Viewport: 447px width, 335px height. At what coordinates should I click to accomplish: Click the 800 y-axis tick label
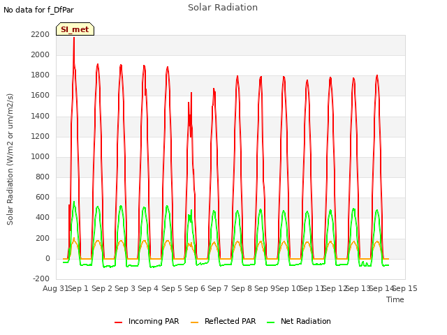[43, 177]
